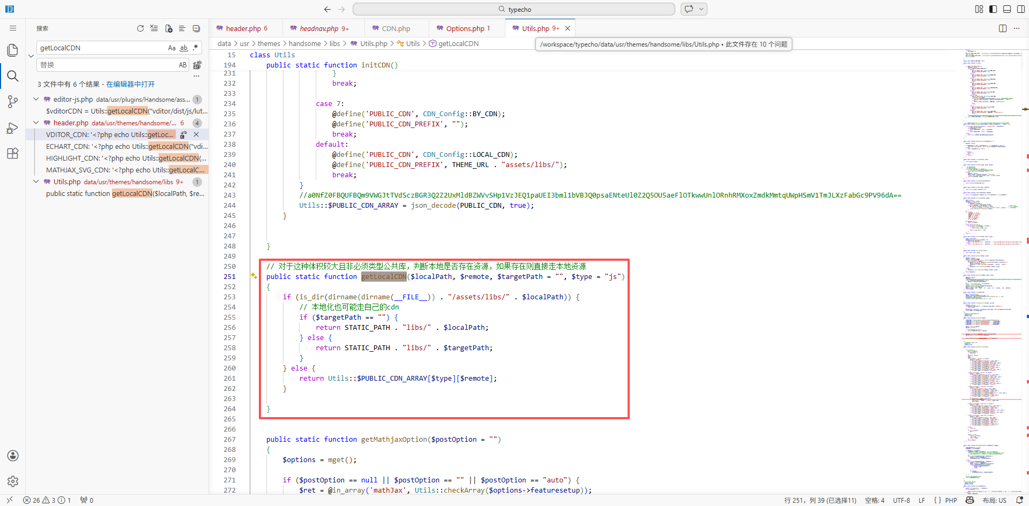Open the Manage settings gear
The image size is (1029, 506).
pos(13,481)
